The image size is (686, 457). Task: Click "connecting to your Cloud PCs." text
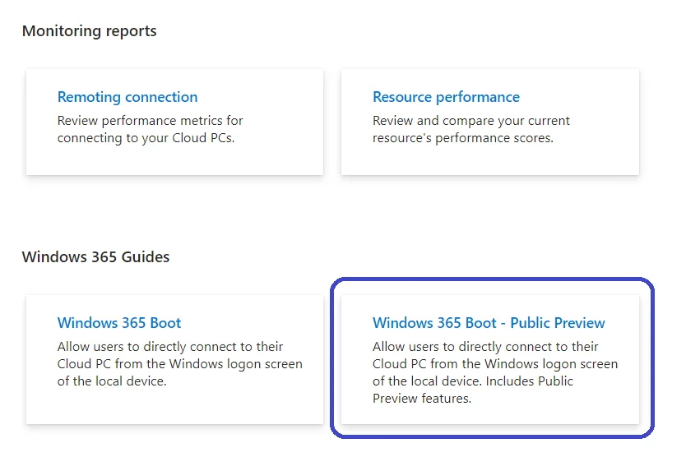(x=146, y=138)
